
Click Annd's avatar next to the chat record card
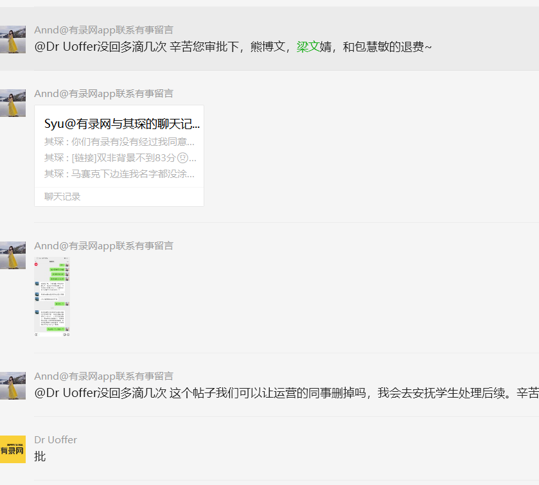tap(13, 103)
